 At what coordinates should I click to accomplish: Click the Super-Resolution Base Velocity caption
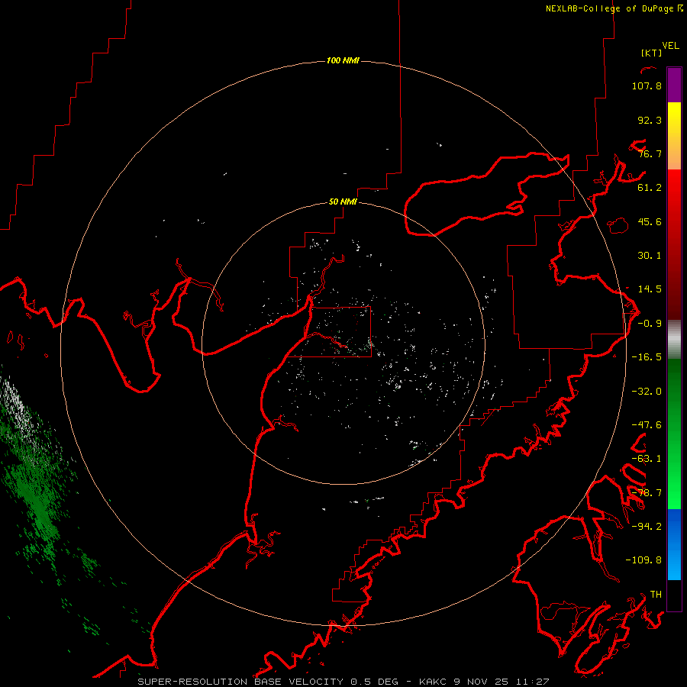point(343,682)
